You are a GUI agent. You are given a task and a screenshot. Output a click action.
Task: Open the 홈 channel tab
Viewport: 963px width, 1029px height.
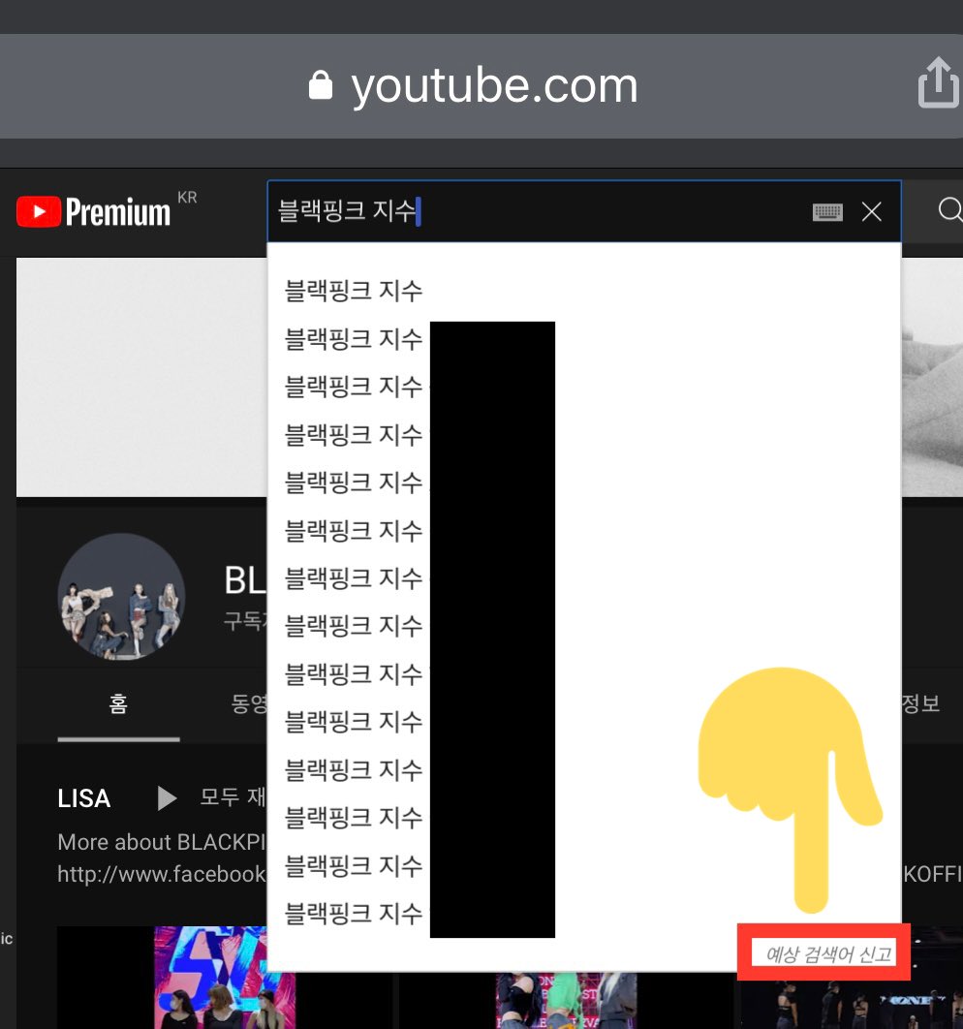point(118,703)
